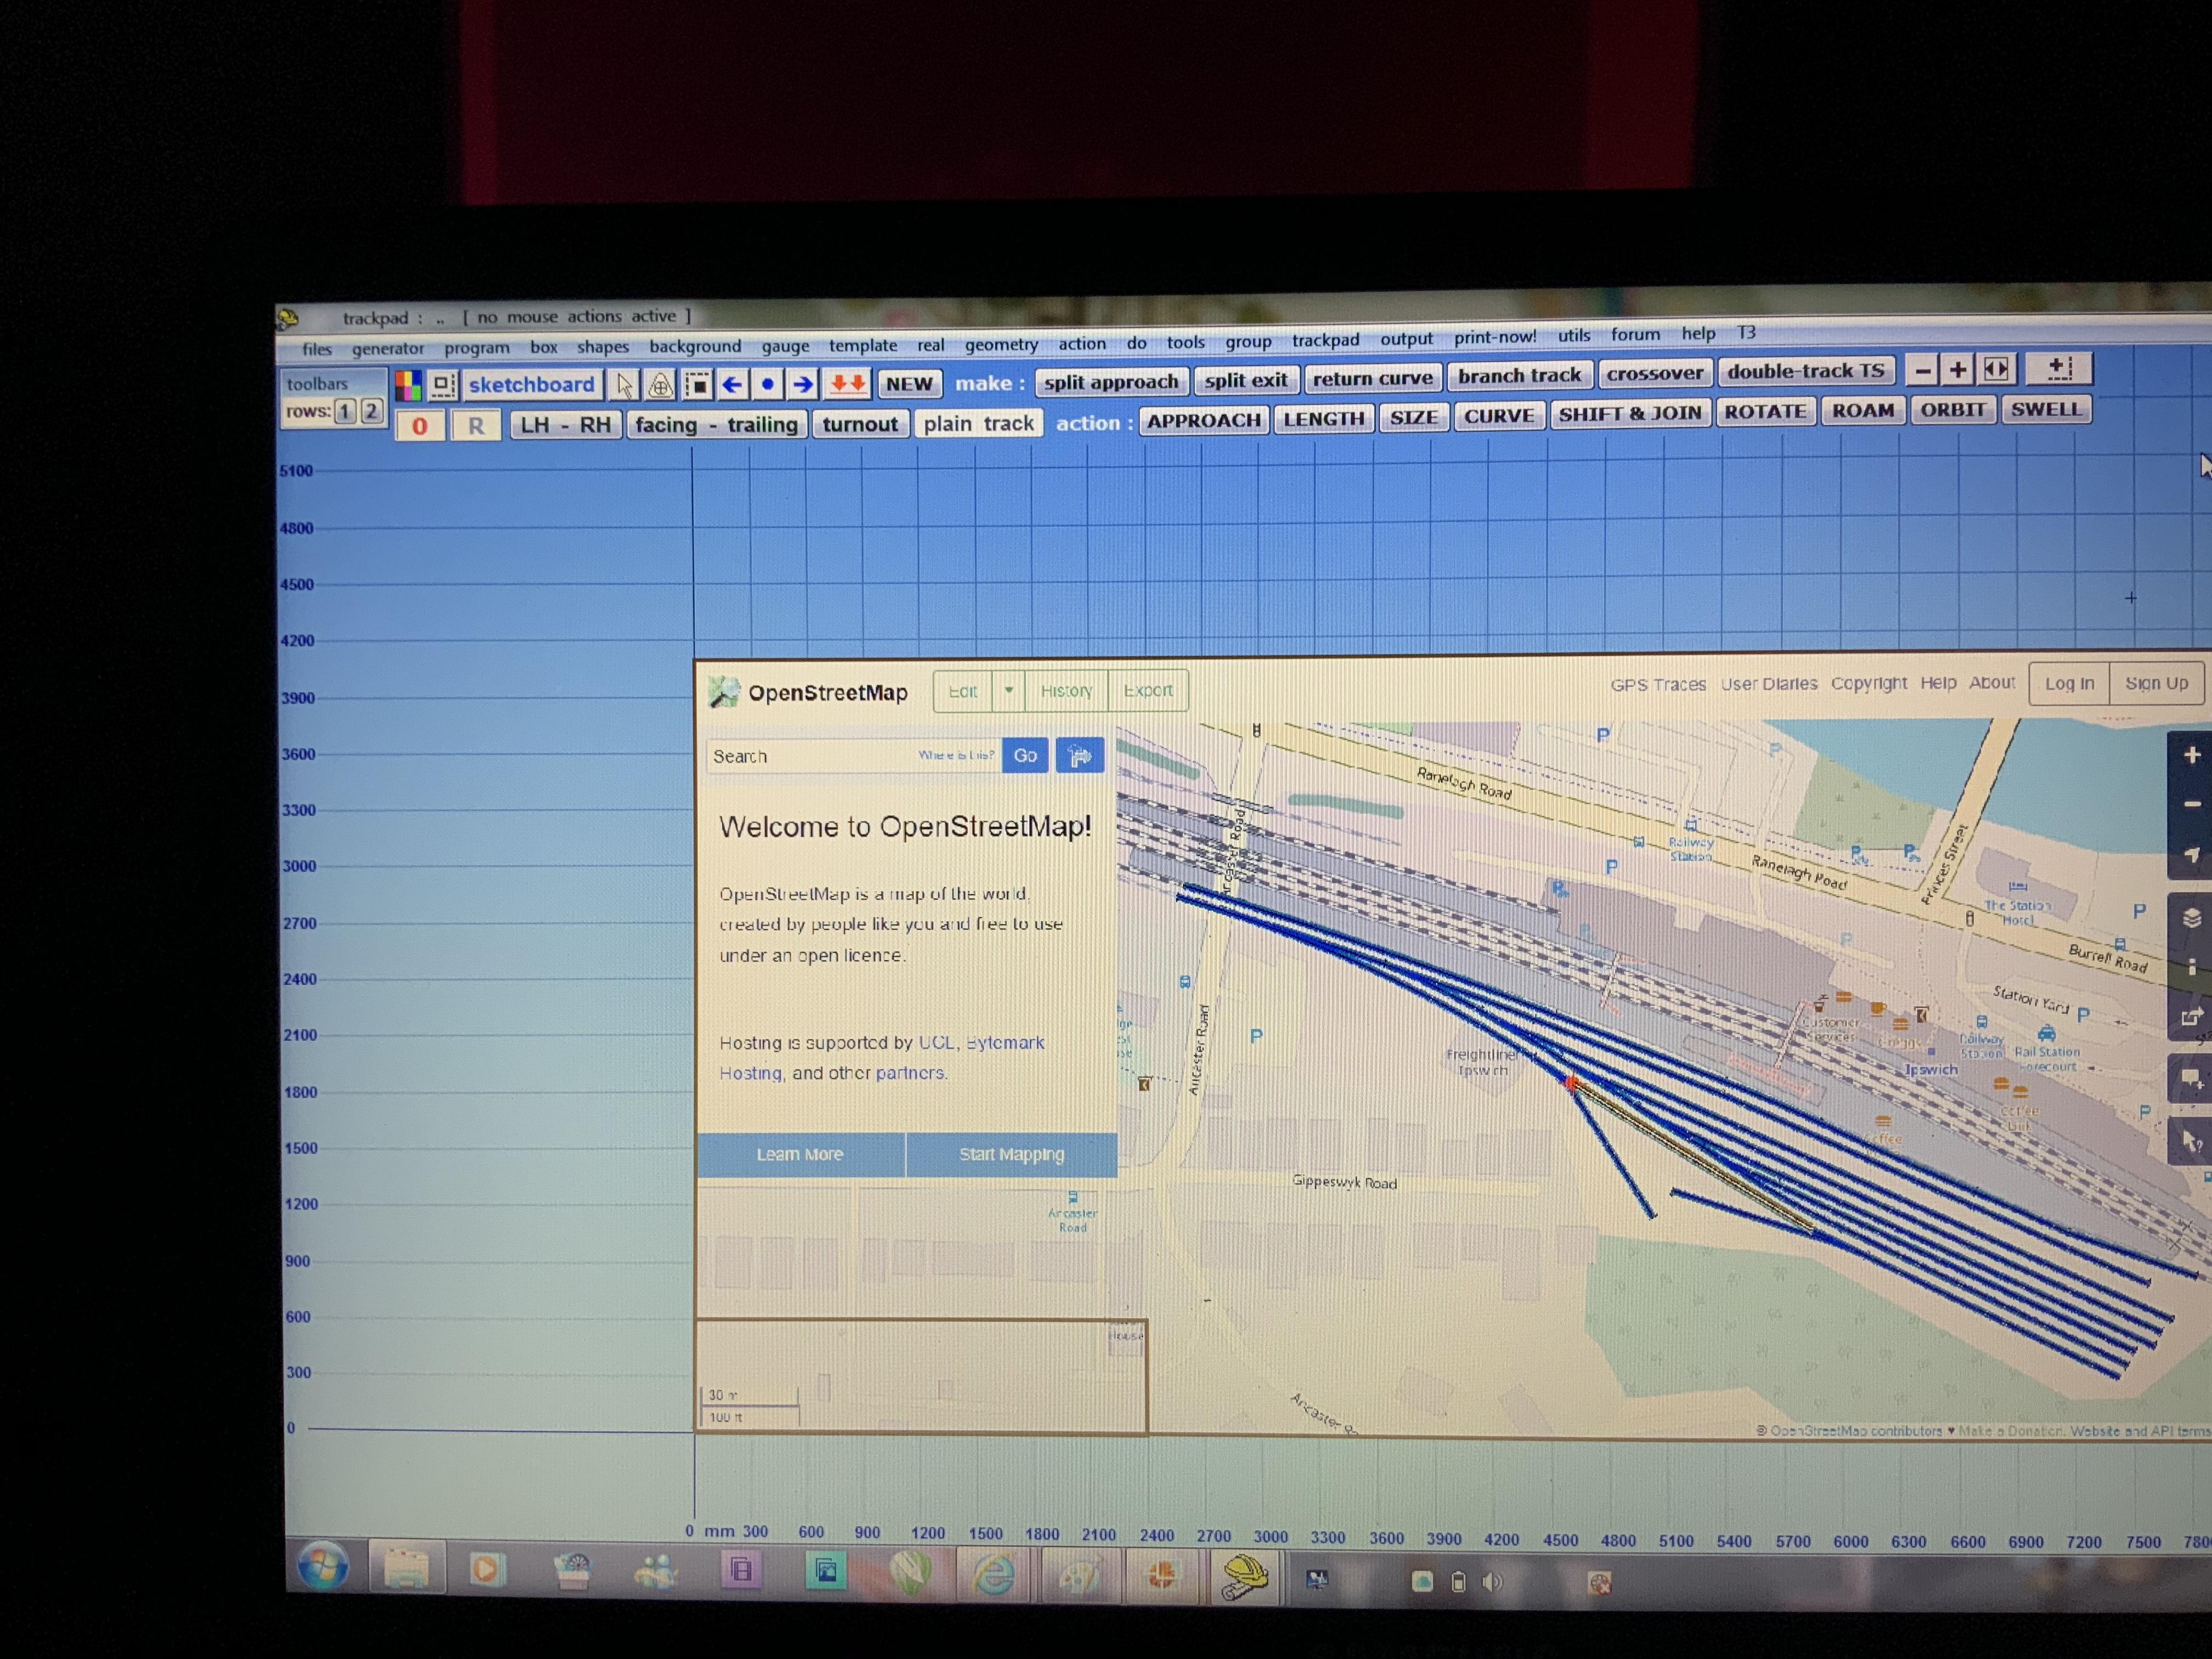This screenshot has height=1659, width=2212.
Task: Click the blue dot button
Action: (x=767, y=384)
